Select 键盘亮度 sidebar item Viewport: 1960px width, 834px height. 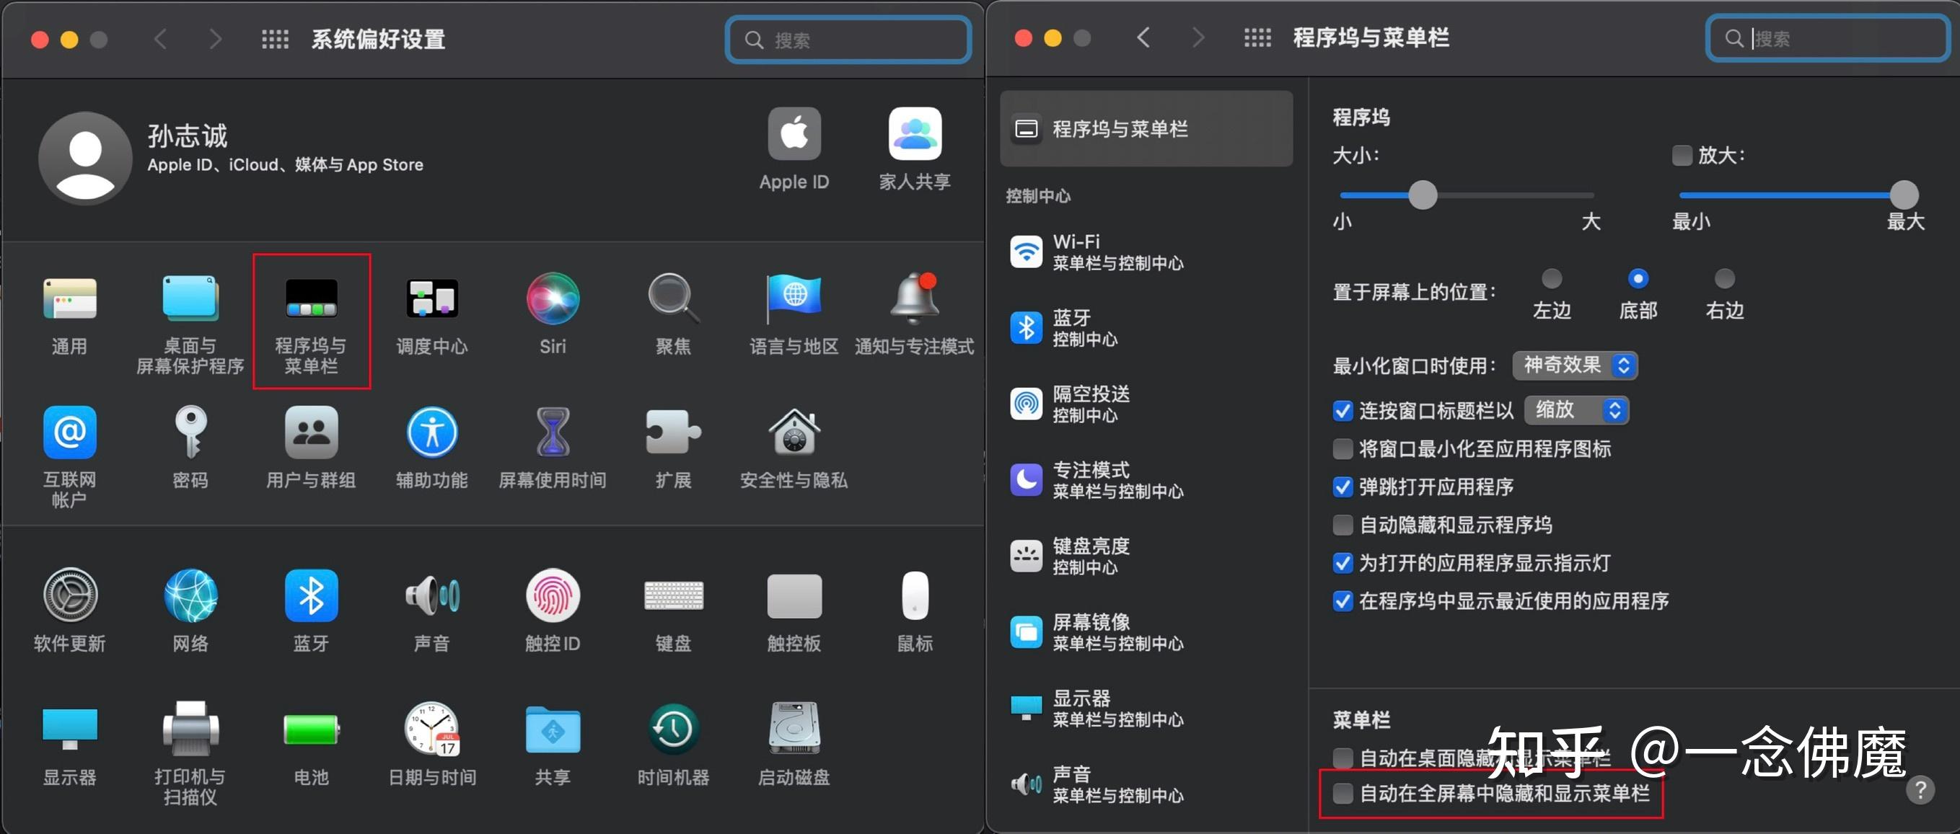1146,556
